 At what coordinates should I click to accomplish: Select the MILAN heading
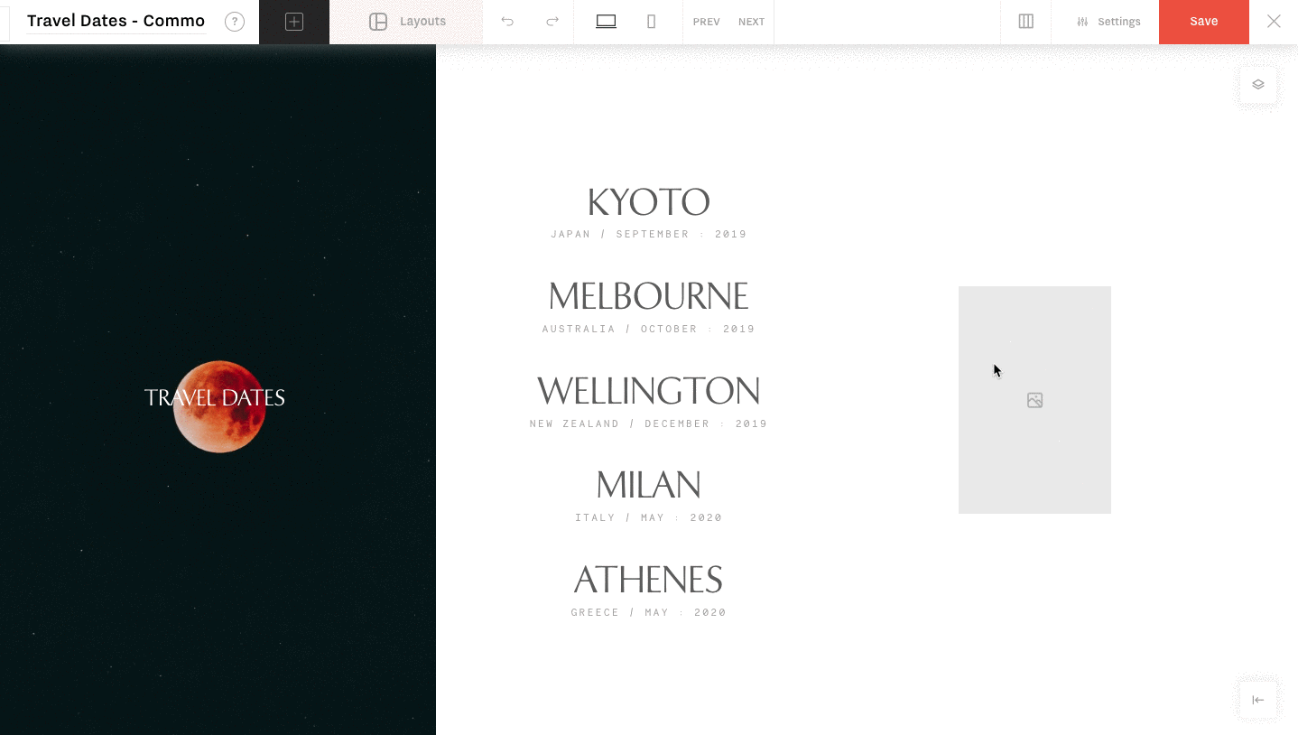coord(649,486)
